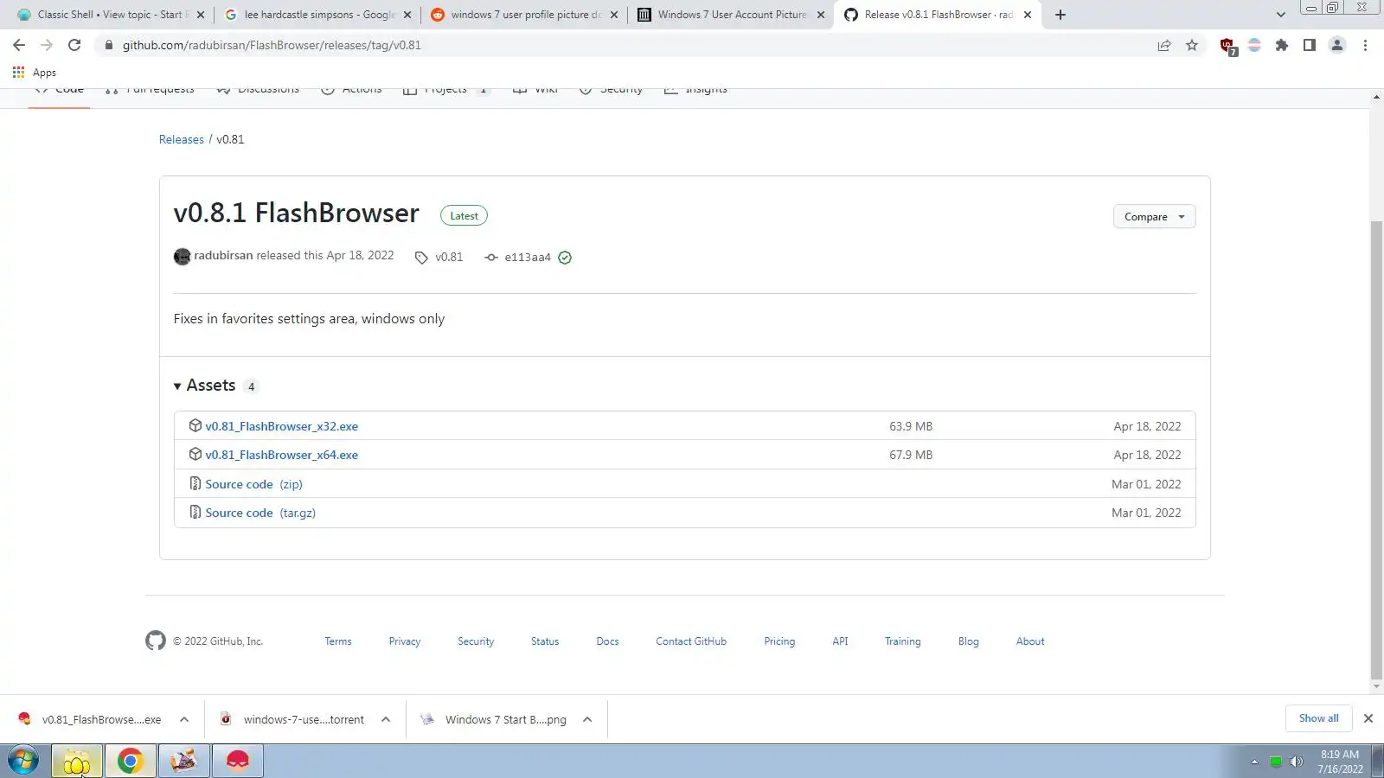
Task: Open the tab search chevron
Action: [1281, 15]
